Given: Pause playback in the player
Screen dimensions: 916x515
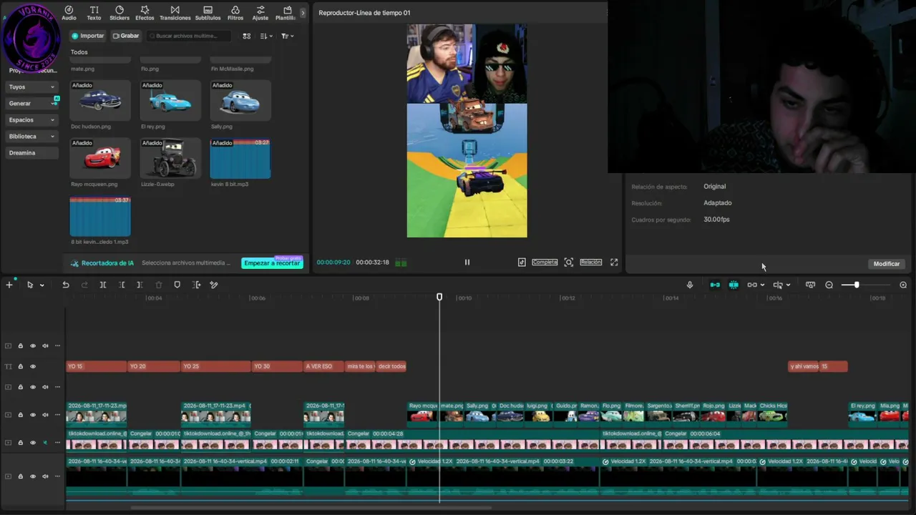Looking at the screenshot, I should pyautogui.click(x=467, y=263).
